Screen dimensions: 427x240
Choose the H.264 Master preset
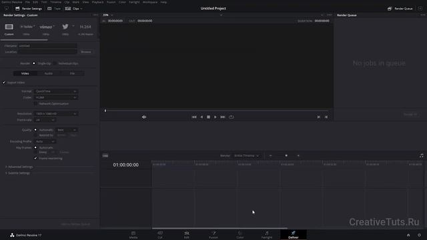click(85, 27)
